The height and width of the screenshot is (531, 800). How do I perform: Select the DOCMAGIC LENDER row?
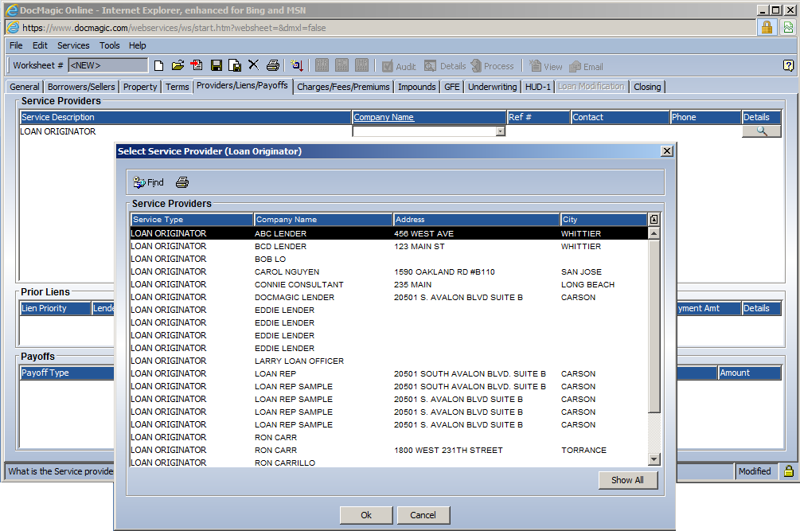pos(388,298)
